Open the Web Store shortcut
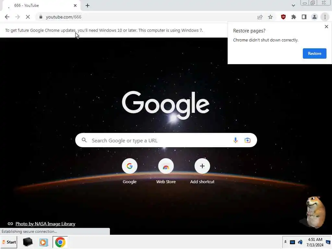This screenshot has width=332, height=249. pyautogui.click(x=166, y=171)
